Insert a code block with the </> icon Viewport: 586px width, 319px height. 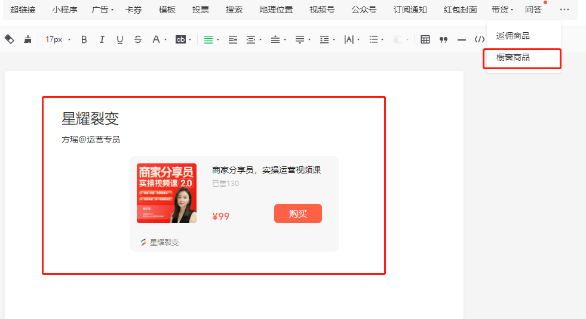coord(480,39)
